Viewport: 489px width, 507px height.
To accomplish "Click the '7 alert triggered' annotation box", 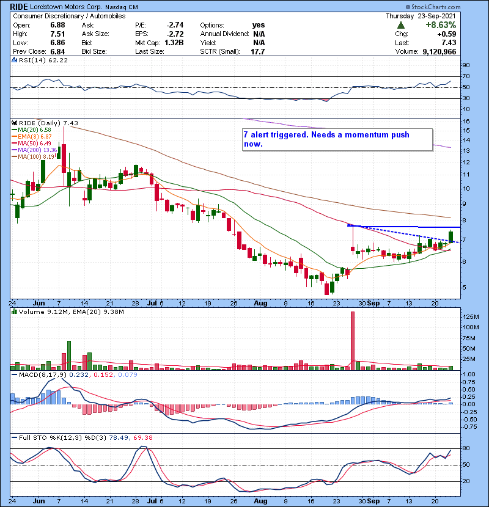I will coord(337,140).
